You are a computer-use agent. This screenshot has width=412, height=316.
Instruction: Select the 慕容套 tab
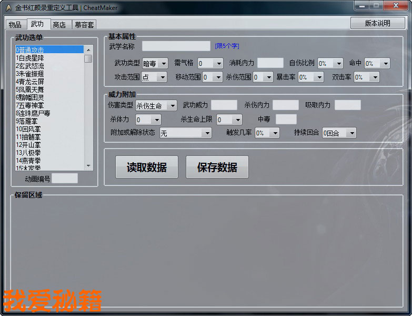point(84,24)
